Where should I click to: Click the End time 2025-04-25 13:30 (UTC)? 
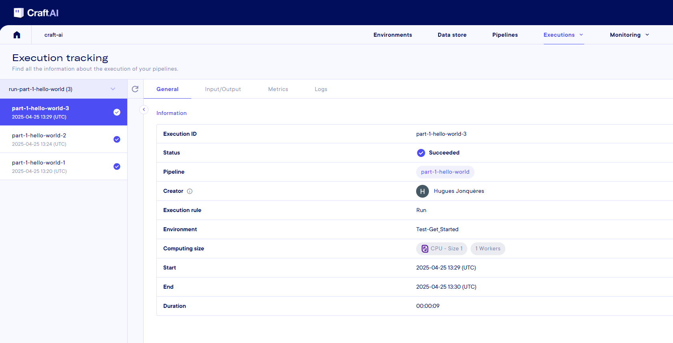(446, 287)
